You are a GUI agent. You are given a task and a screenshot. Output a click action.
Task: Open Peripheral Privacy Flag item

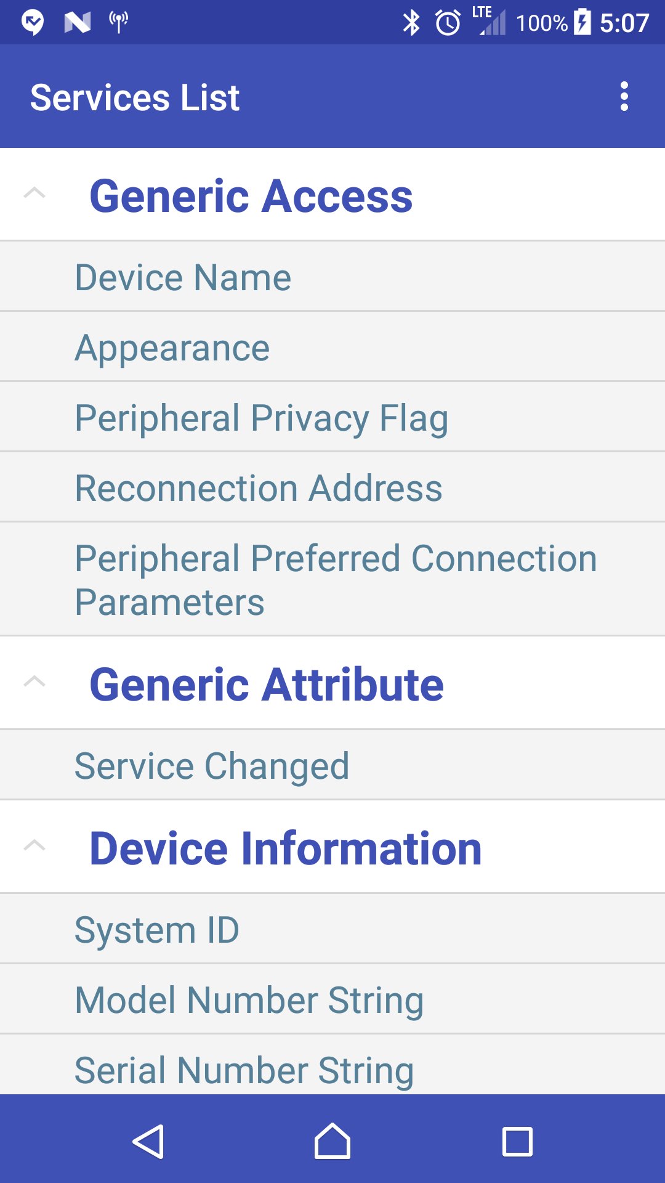coord(261,418)
